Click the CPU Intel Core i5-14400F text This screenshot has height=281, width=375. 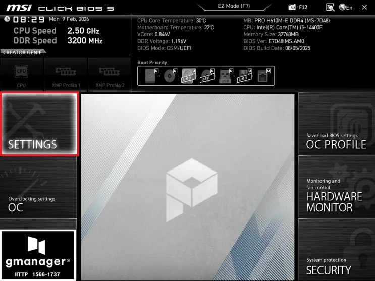pyautogui.click(x=283, y=28)
